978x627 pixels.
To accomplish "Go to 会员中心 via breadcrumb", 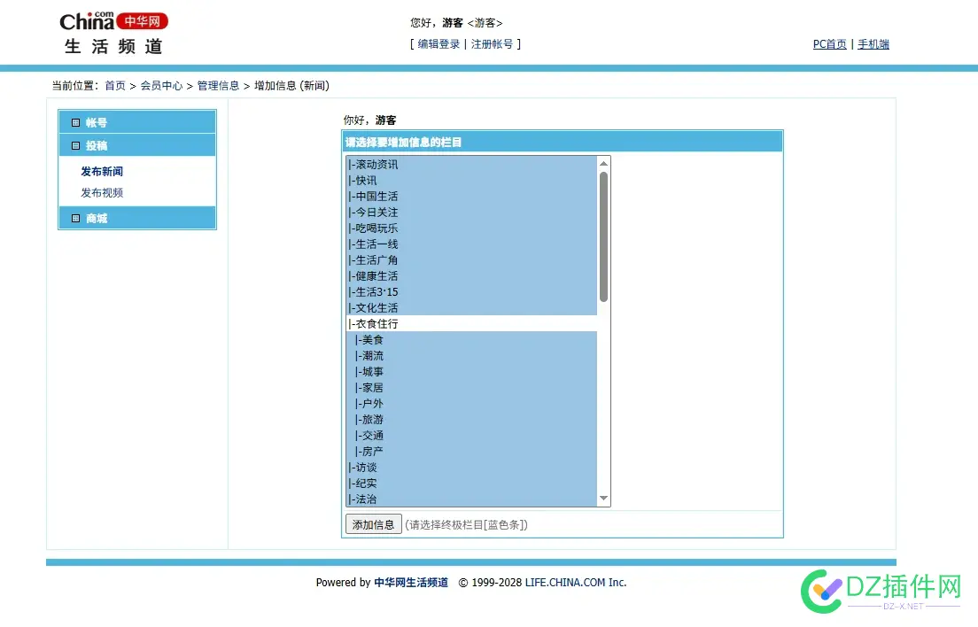I will pyautogui.click(x=162, y=85).
